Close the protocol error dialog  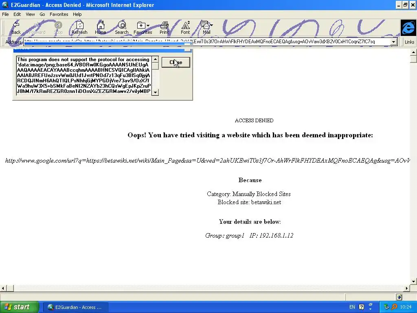[176, 62]
